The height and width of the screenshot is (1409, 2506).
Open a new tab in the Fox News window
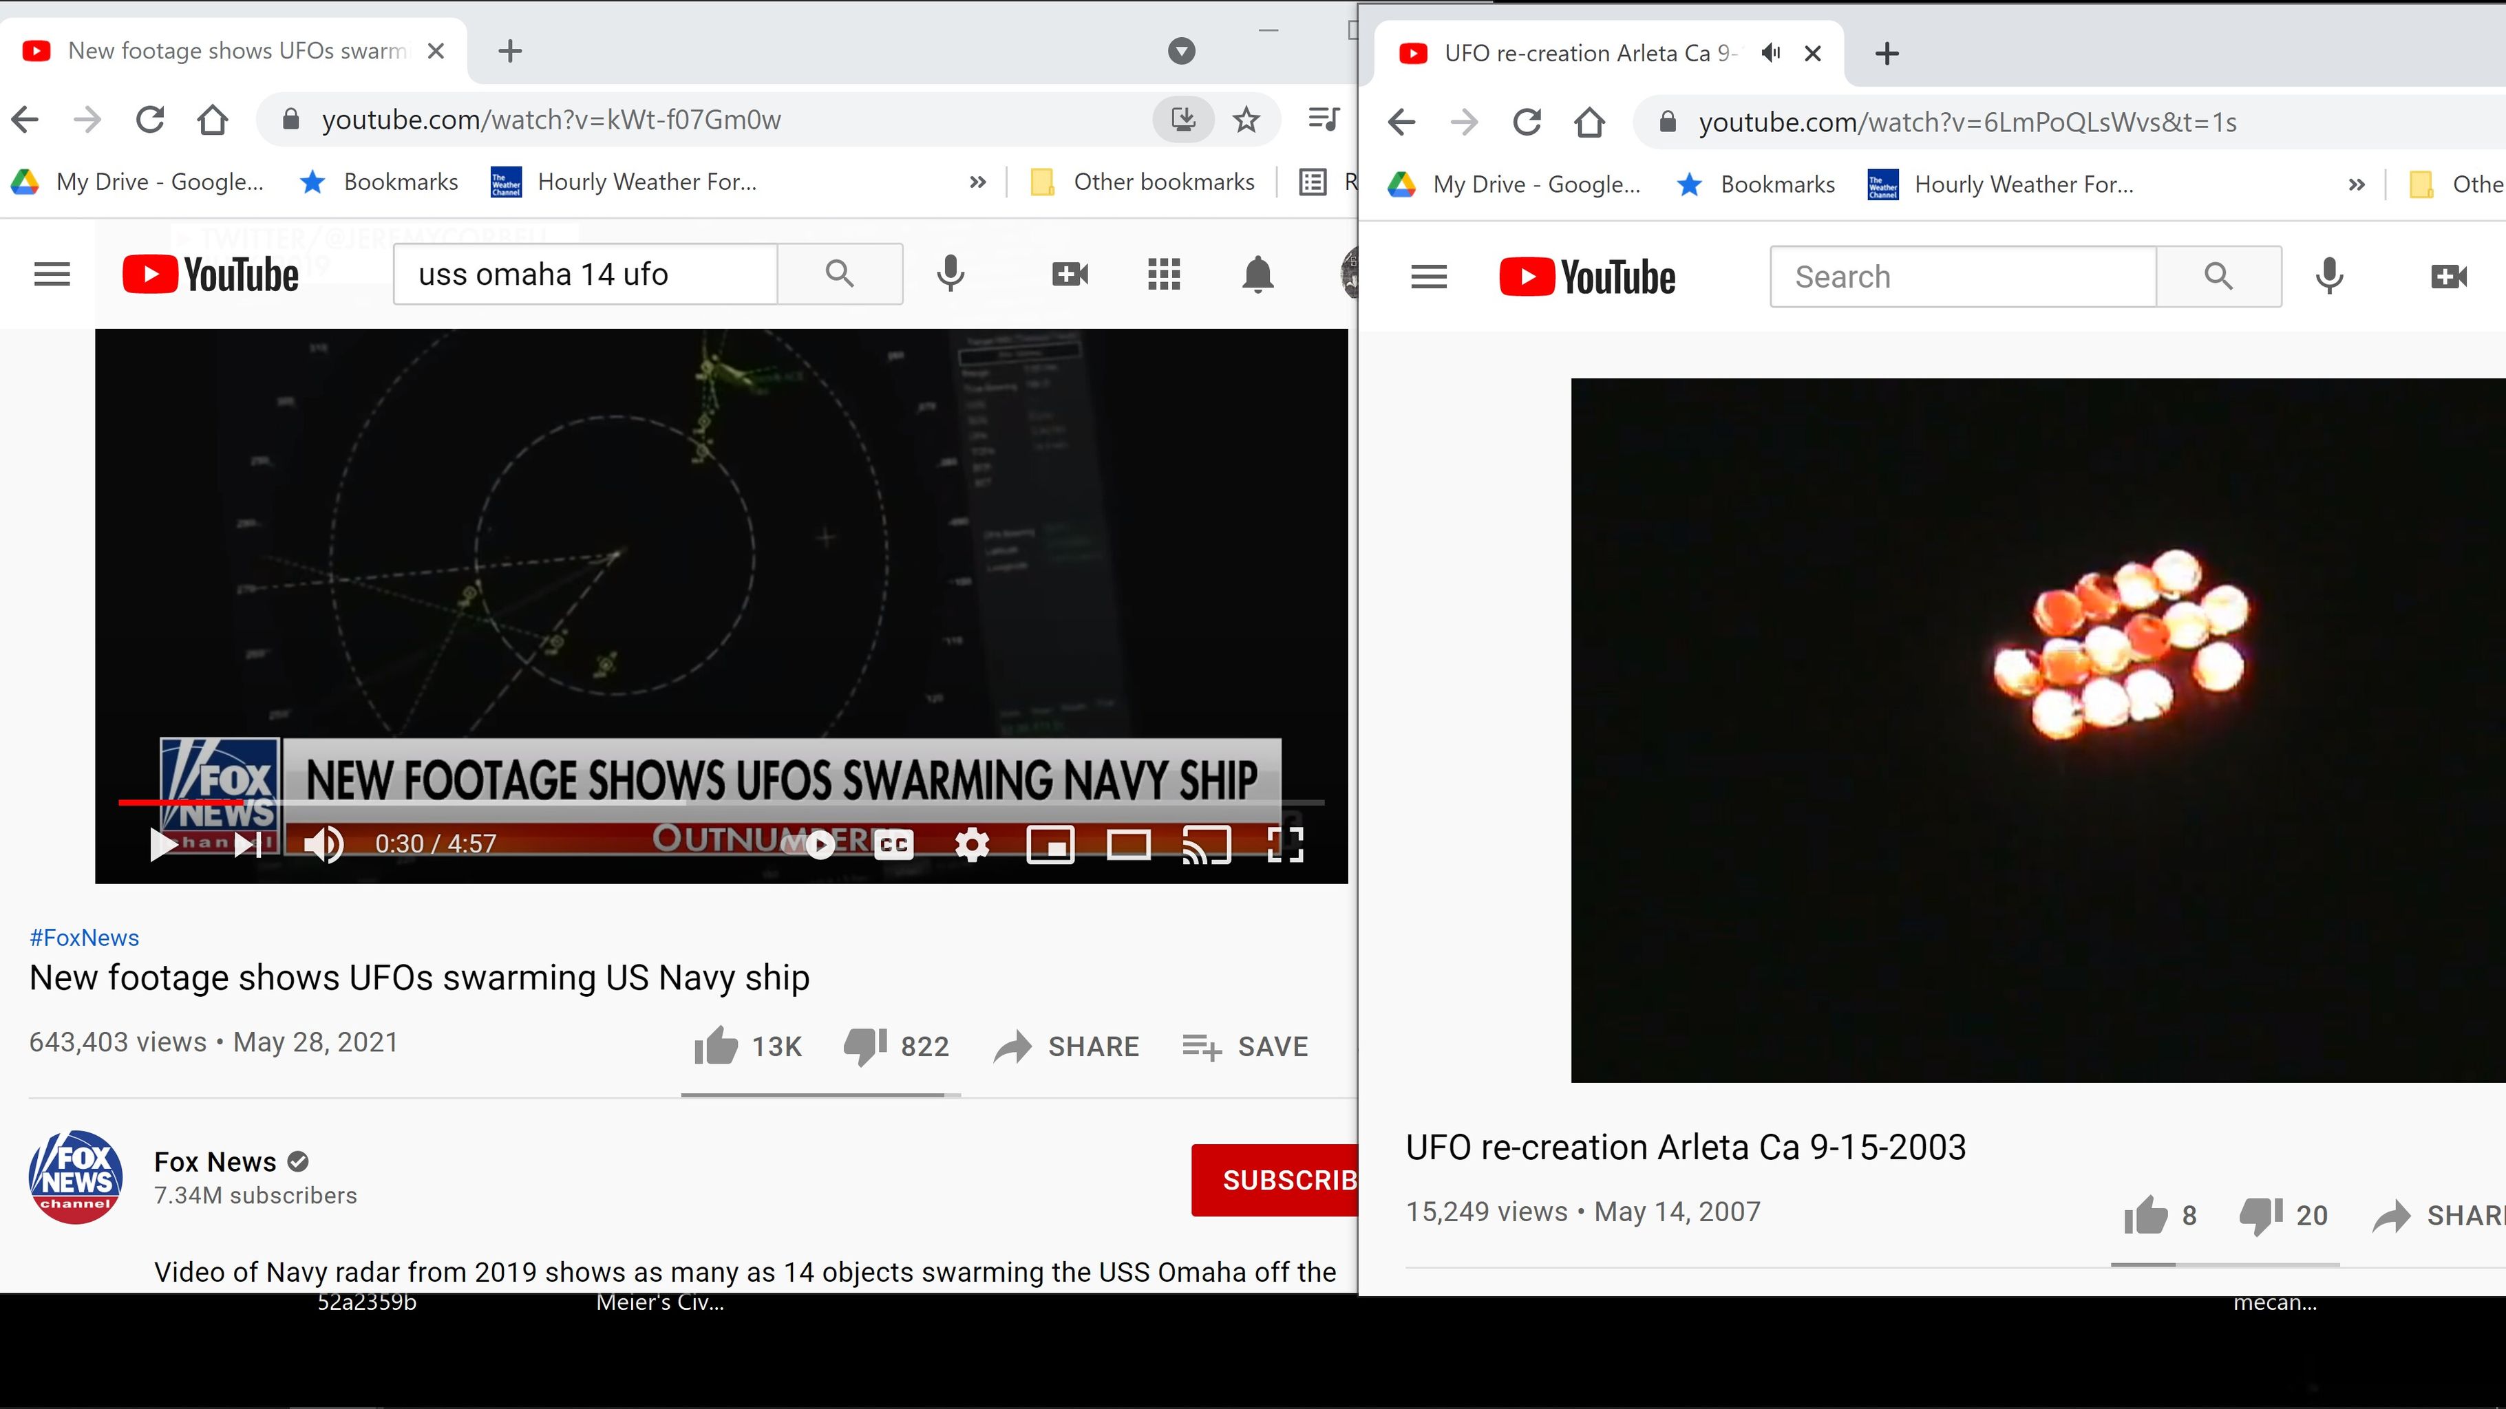click(x=510, y=50)
